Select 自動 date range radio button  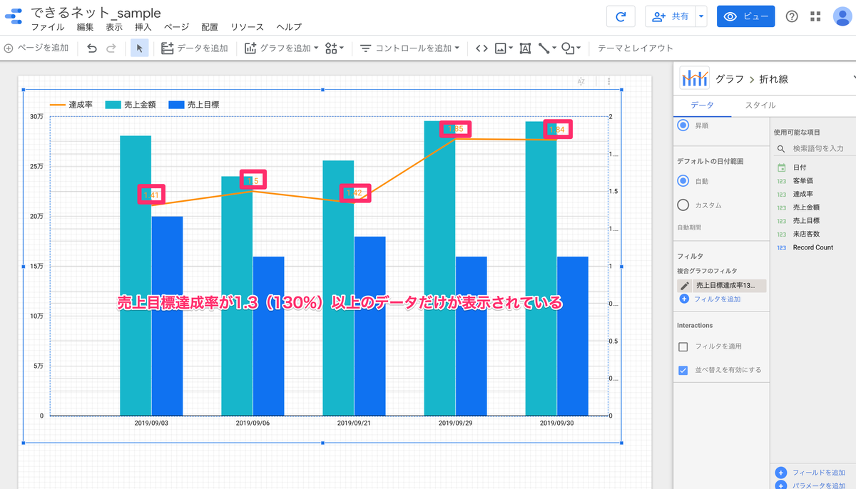pyautogui.click(x=683, y=181)
